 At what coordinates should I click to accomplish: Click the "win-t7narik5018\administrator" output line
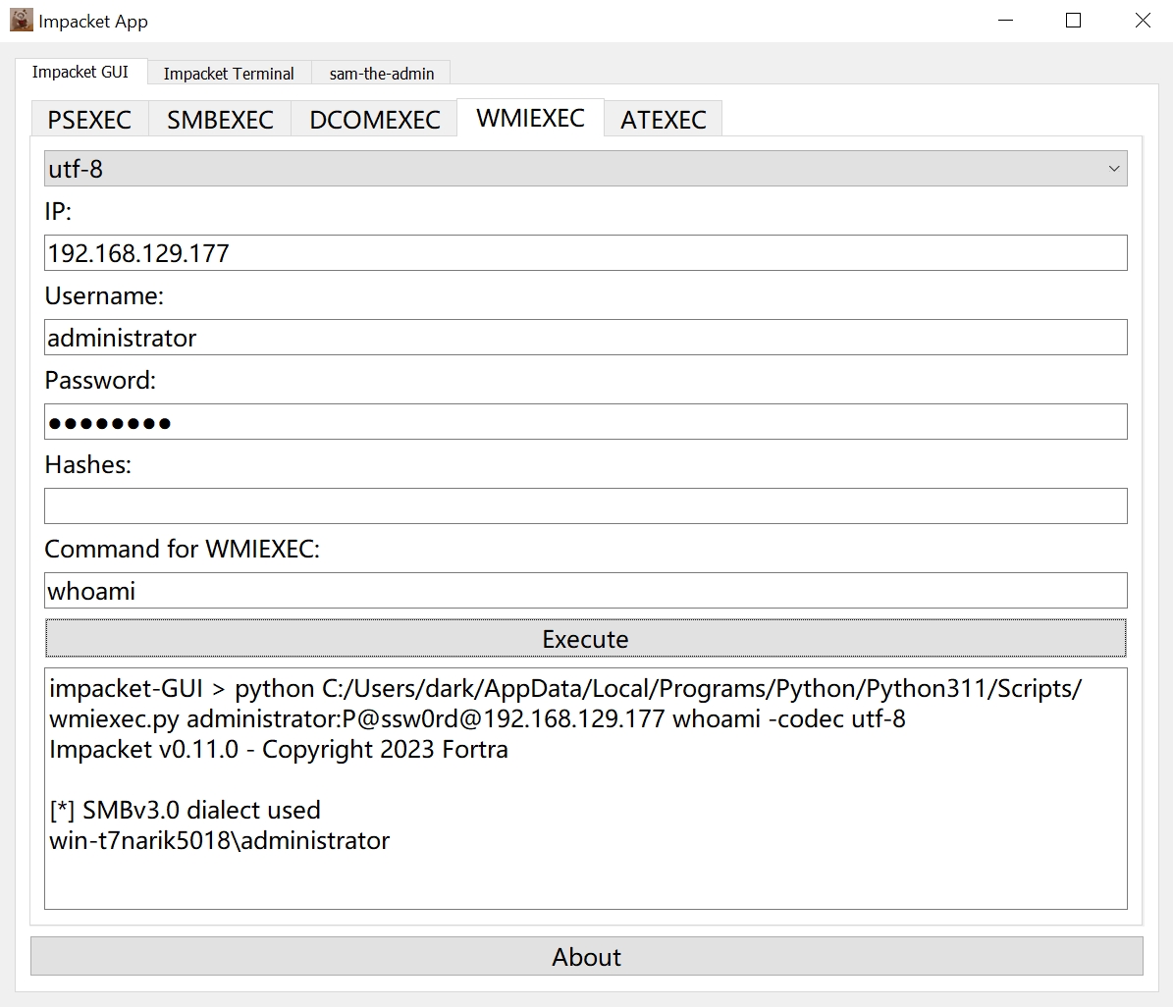[x=219, y=841]
